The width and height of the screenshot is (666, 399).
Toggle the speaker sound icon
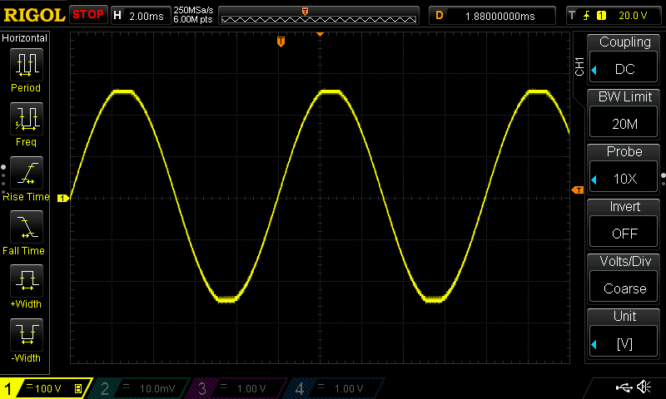(644, 387)
